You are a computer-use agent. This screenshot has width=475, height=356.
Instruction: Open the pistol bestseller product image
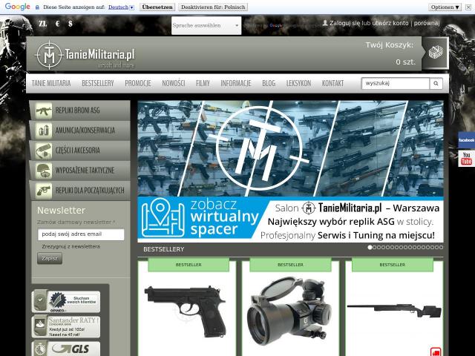(x=186, y=311)
